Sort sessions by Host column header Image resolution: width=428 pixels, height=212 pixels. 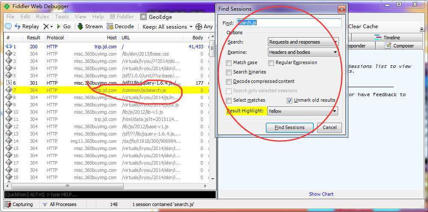(93, 38)
